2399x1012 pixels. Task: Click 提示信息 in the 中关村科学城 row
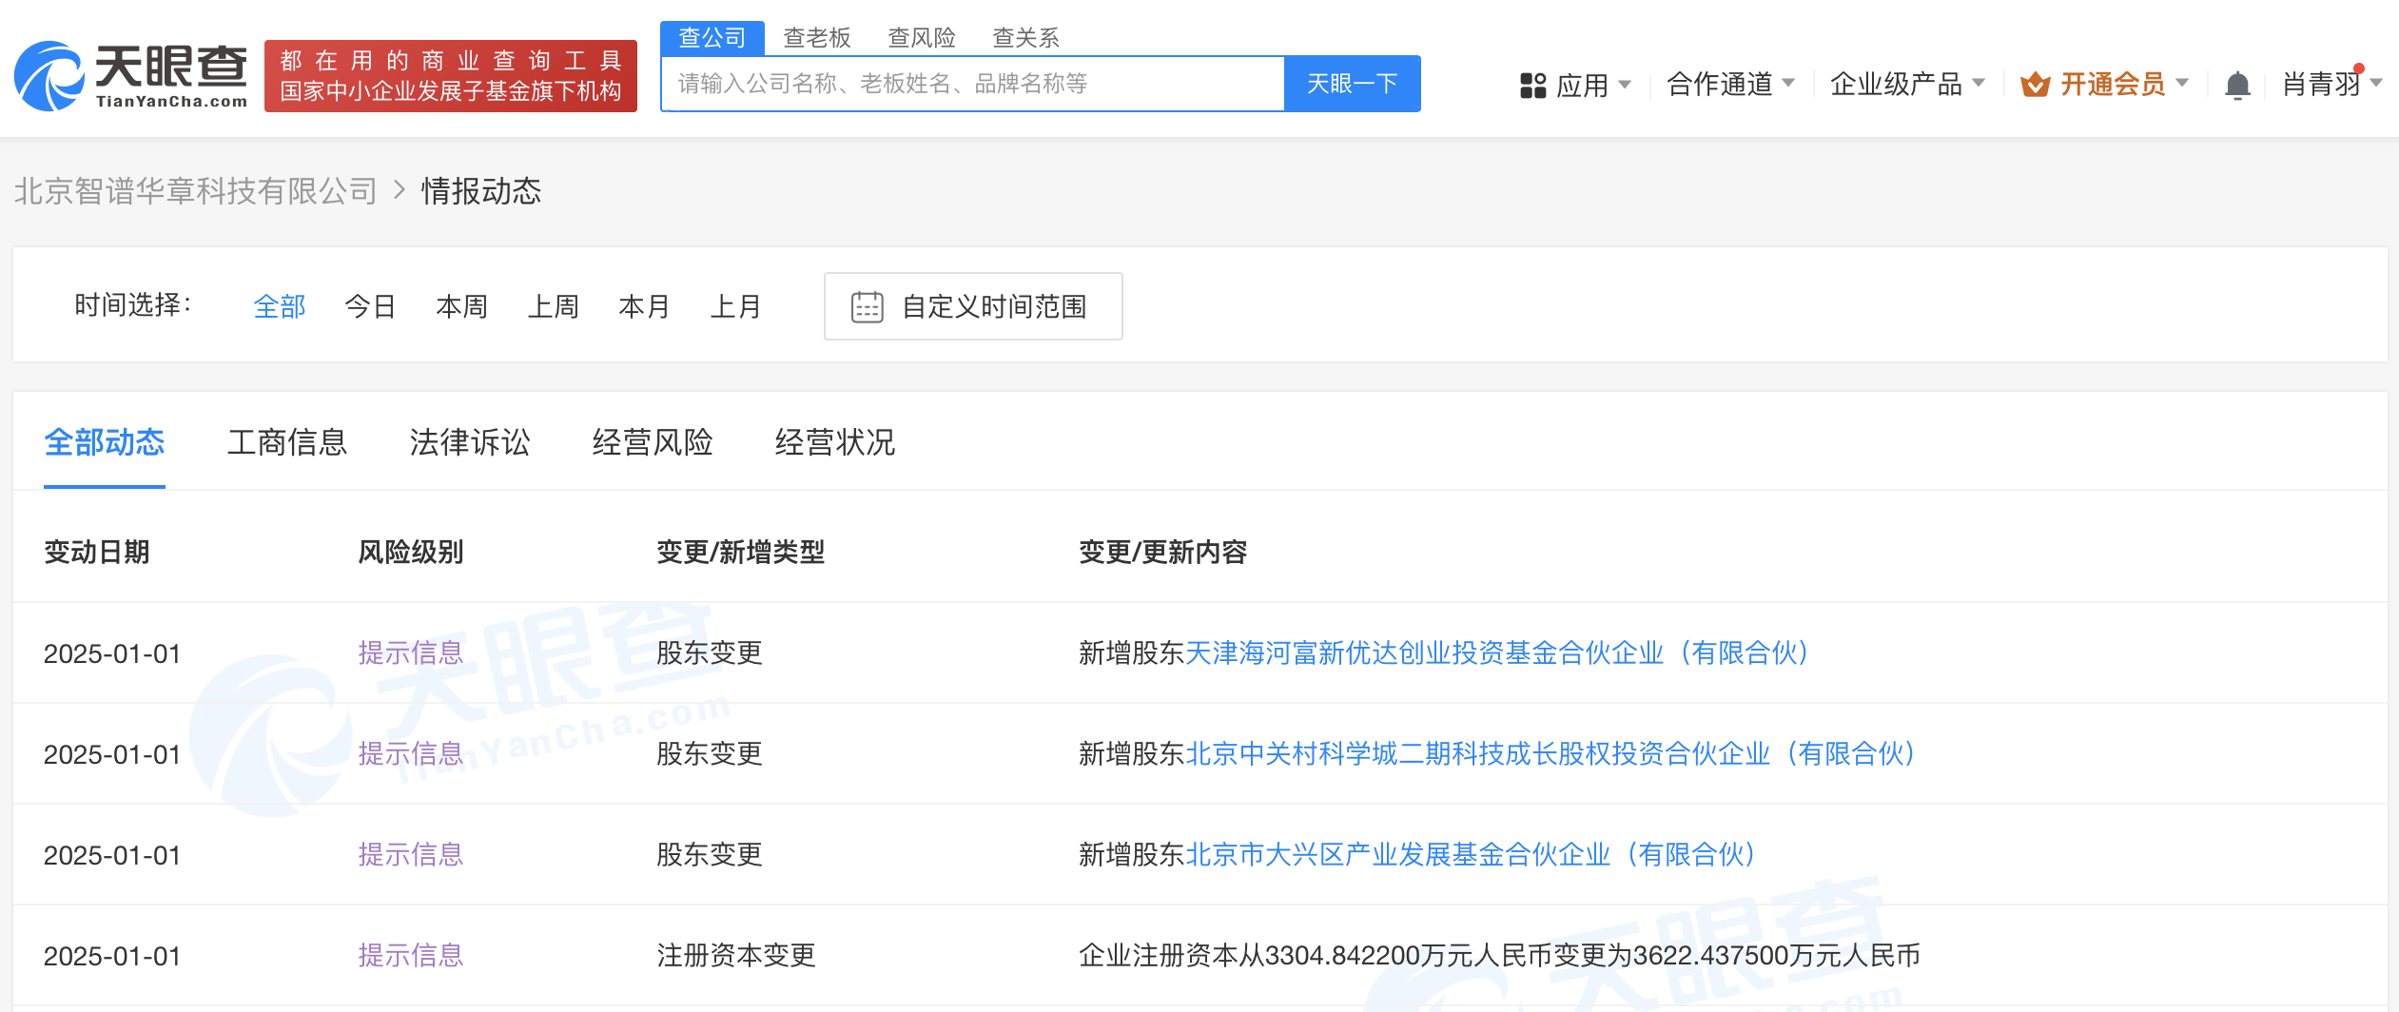410,753
